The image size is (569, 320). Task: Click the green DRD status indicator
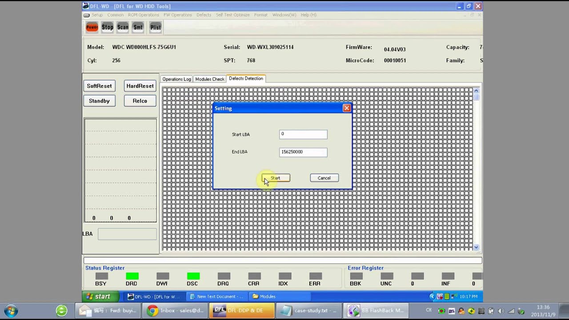(132, 276)
